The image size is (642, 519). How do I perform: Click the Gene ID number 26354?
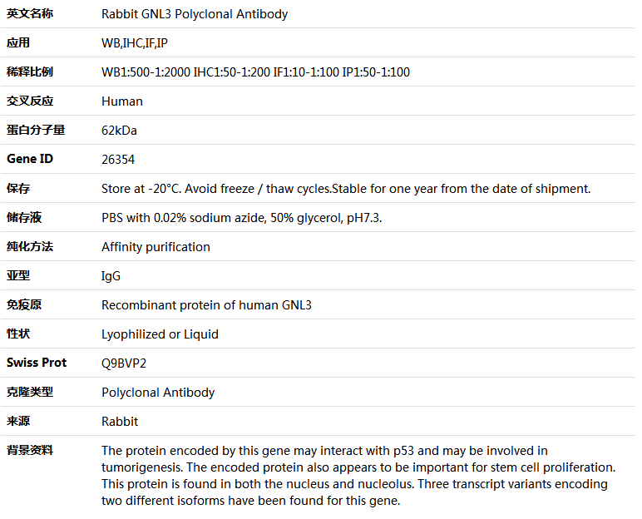(118, 160)
